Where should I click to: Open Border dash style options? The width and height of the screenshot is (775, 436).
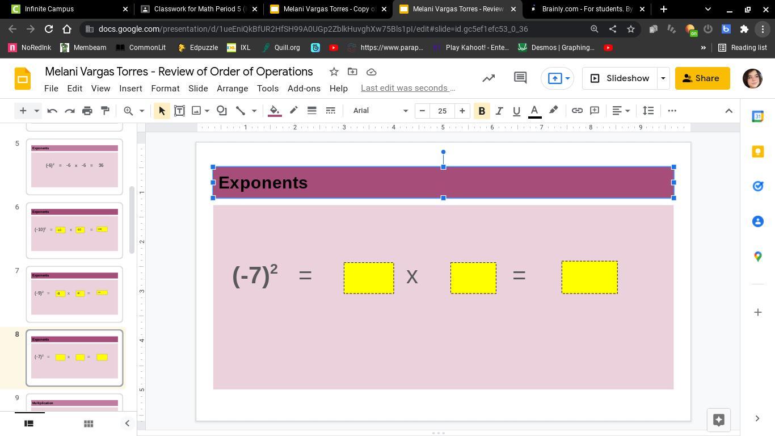pyautogui.click(x=330, y=111)
